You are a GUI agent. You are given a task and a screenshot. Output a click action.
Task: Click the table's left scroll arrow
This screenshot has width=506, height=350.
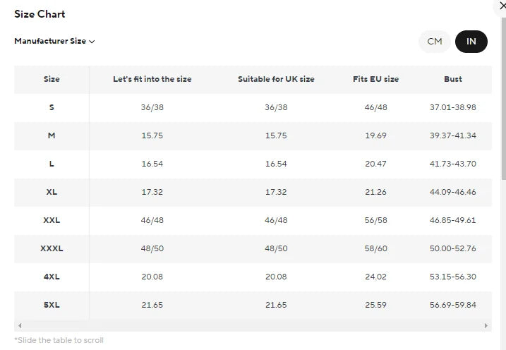[20, 325]
